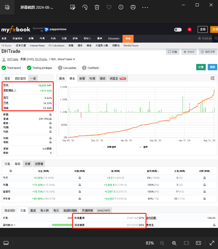Click the Trading privileges green check badge
The width and height of the screenshot is (218, 249).
40,68
